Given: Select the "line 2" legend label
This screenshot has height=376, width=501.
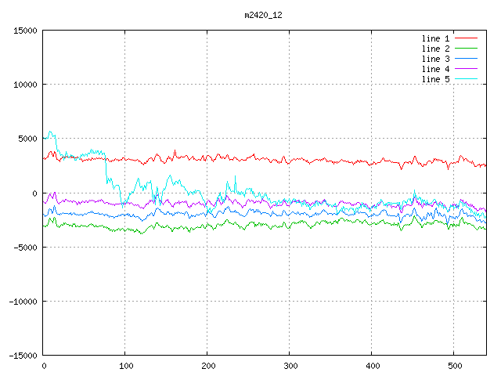Looking at the screenshot, I should click(436, 49).
